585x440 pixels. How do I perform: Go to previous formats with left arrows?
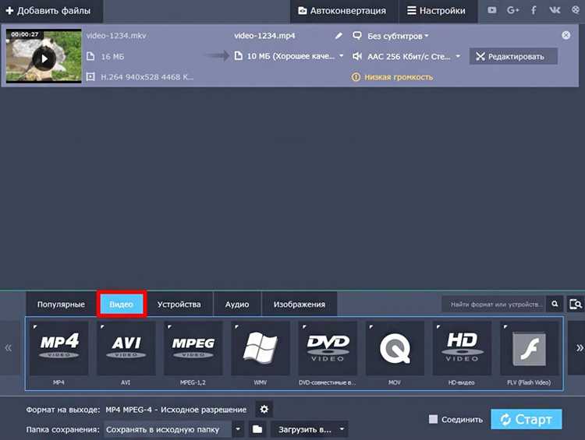9,348
